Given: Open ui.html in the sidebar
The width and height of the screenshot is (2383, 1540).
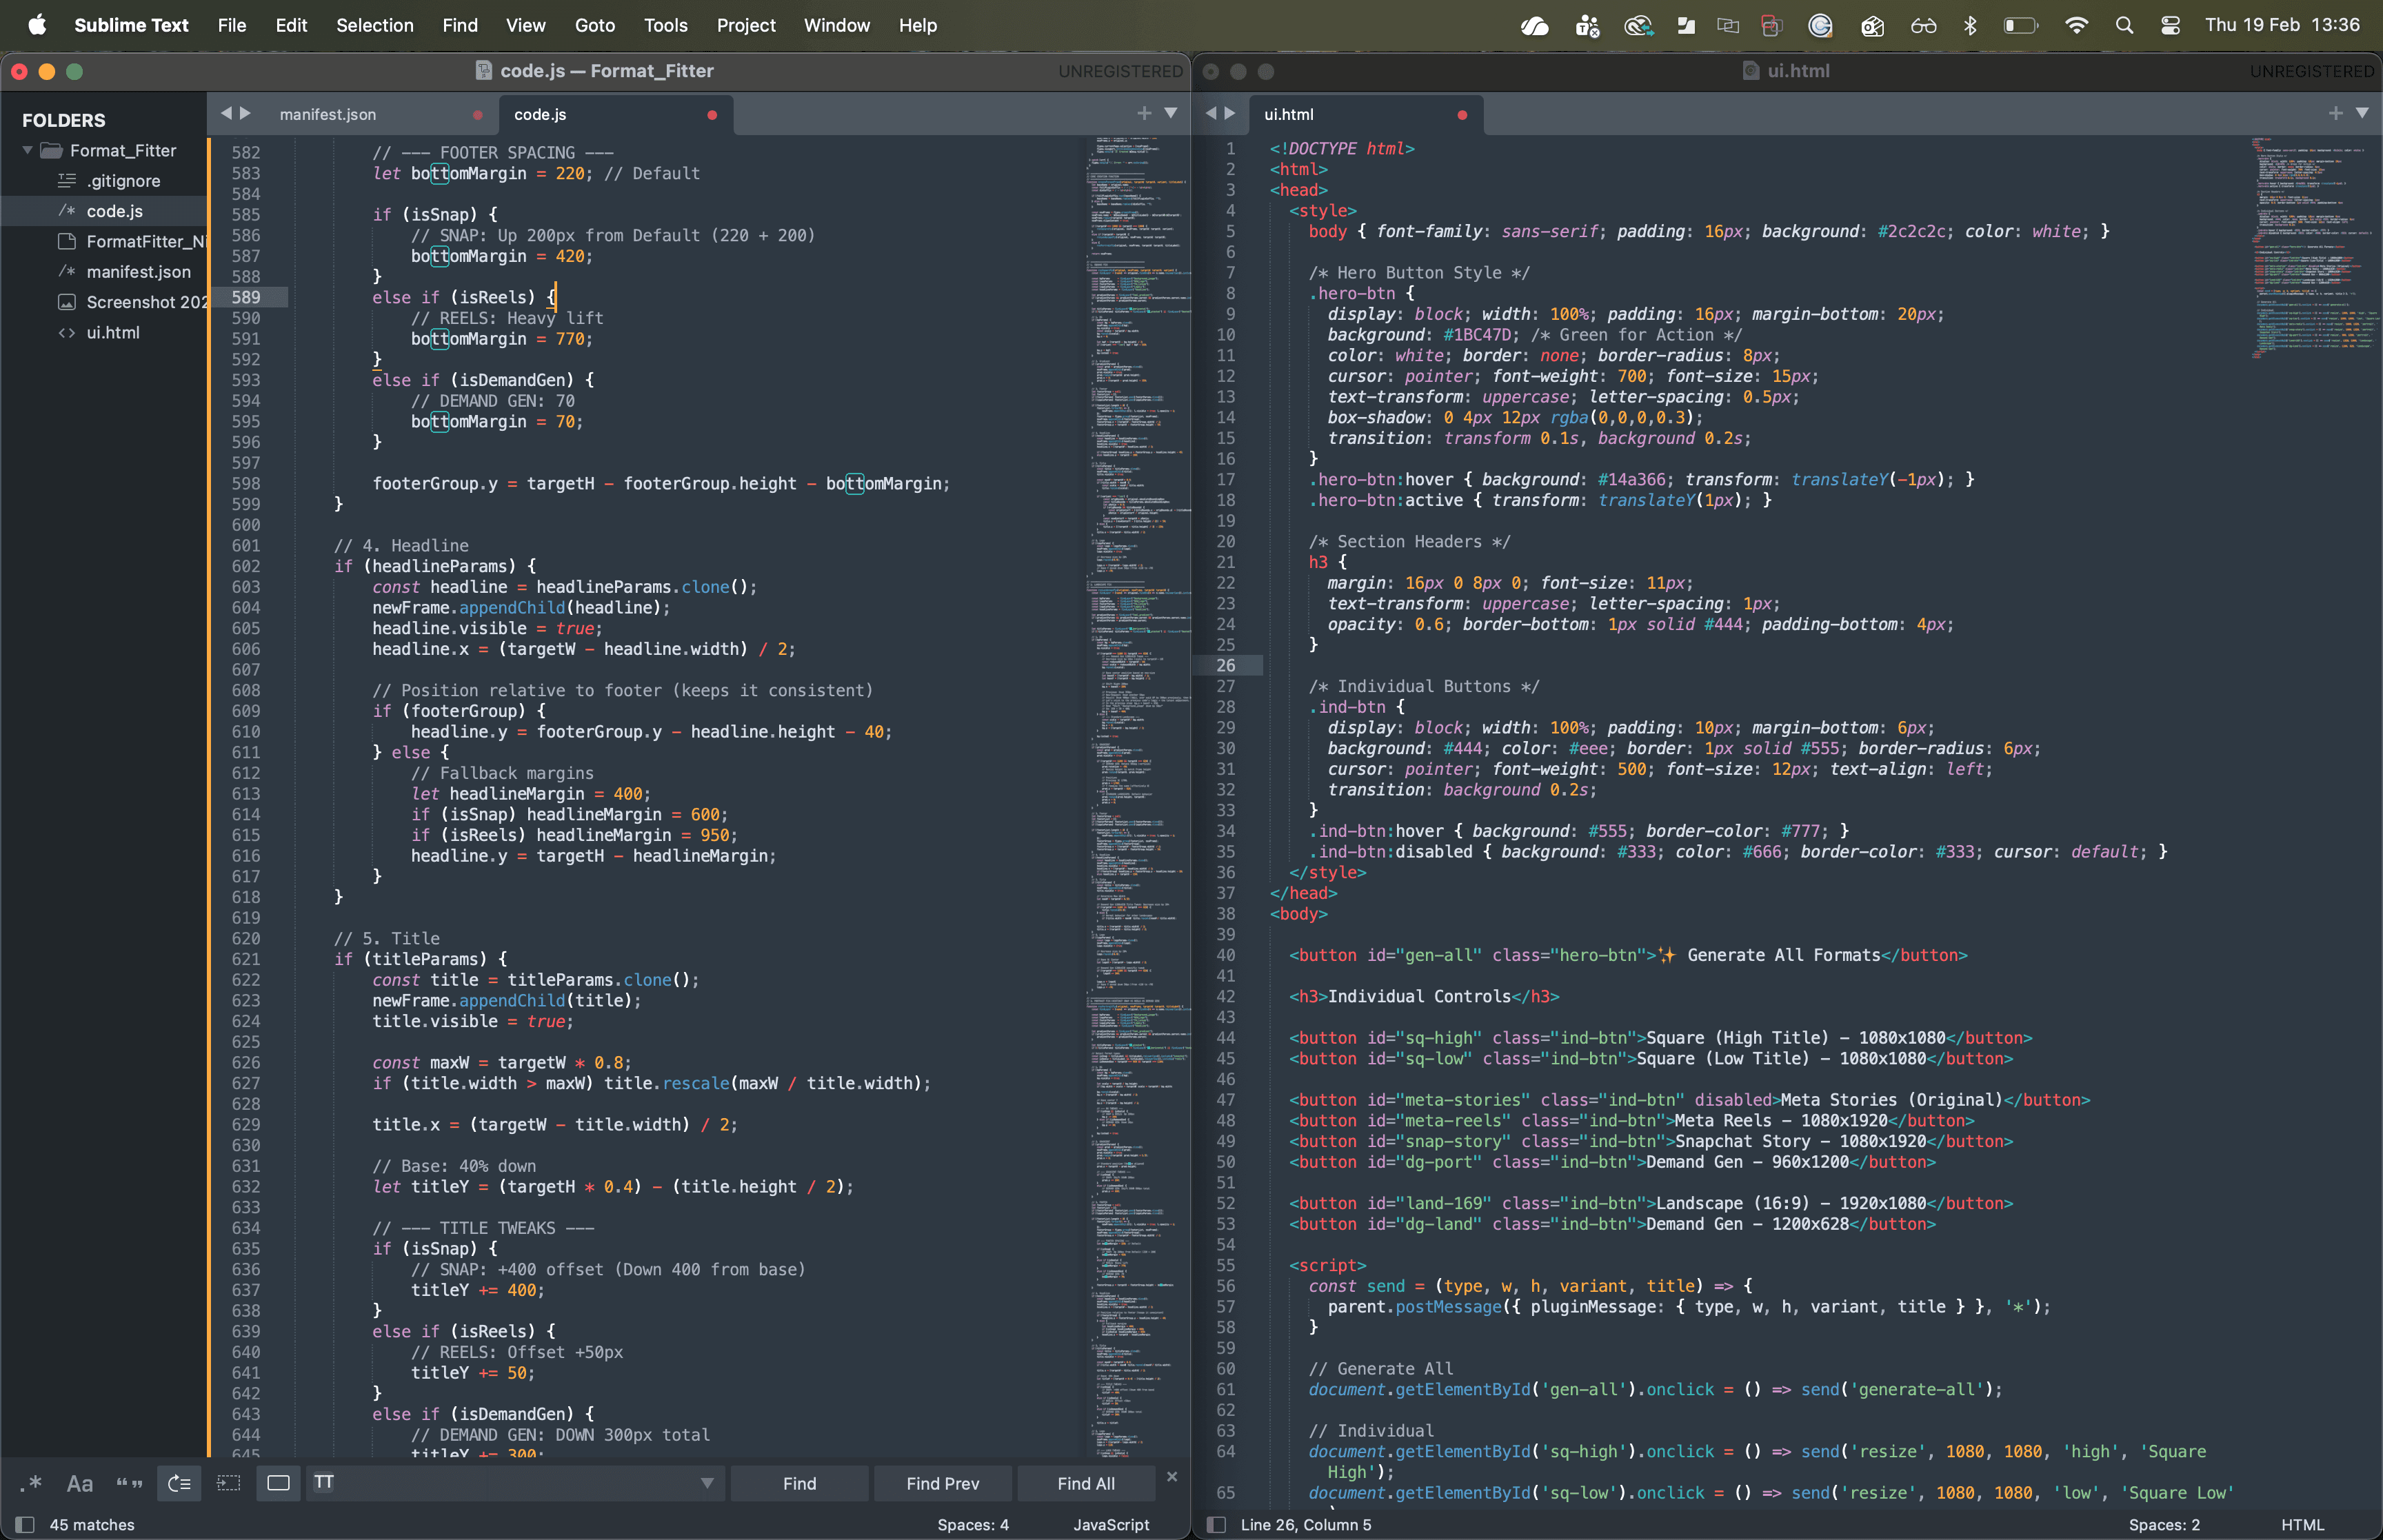Looking at the screenshot, I should pyautogui.click(x=112, y=332).
